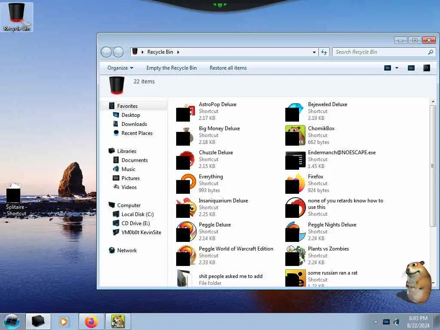440x330 pixels.
Task: Click the Firefox taskbar icon
Action: click(x=91, y=321)
